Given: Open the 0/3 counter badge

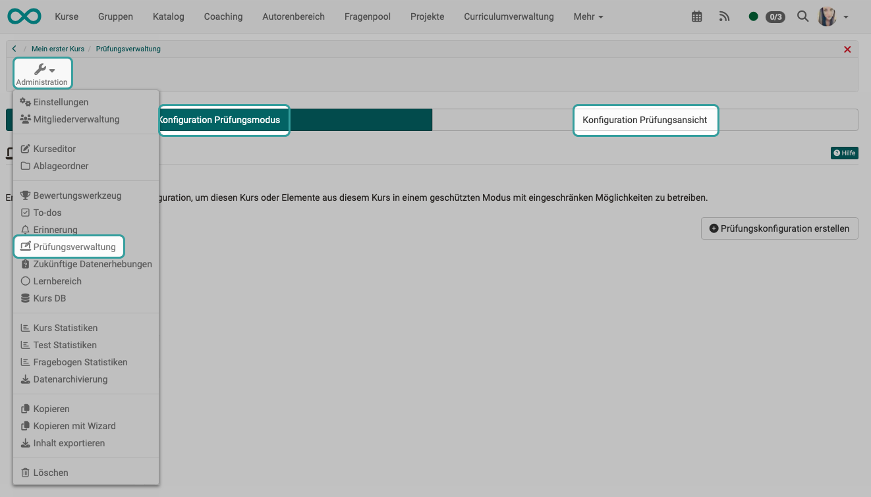Looking at the screenshot, I should (775, 16).
